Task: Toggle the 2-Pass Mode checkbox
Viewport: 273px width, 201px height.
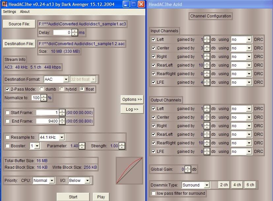Action: (7, 89)
